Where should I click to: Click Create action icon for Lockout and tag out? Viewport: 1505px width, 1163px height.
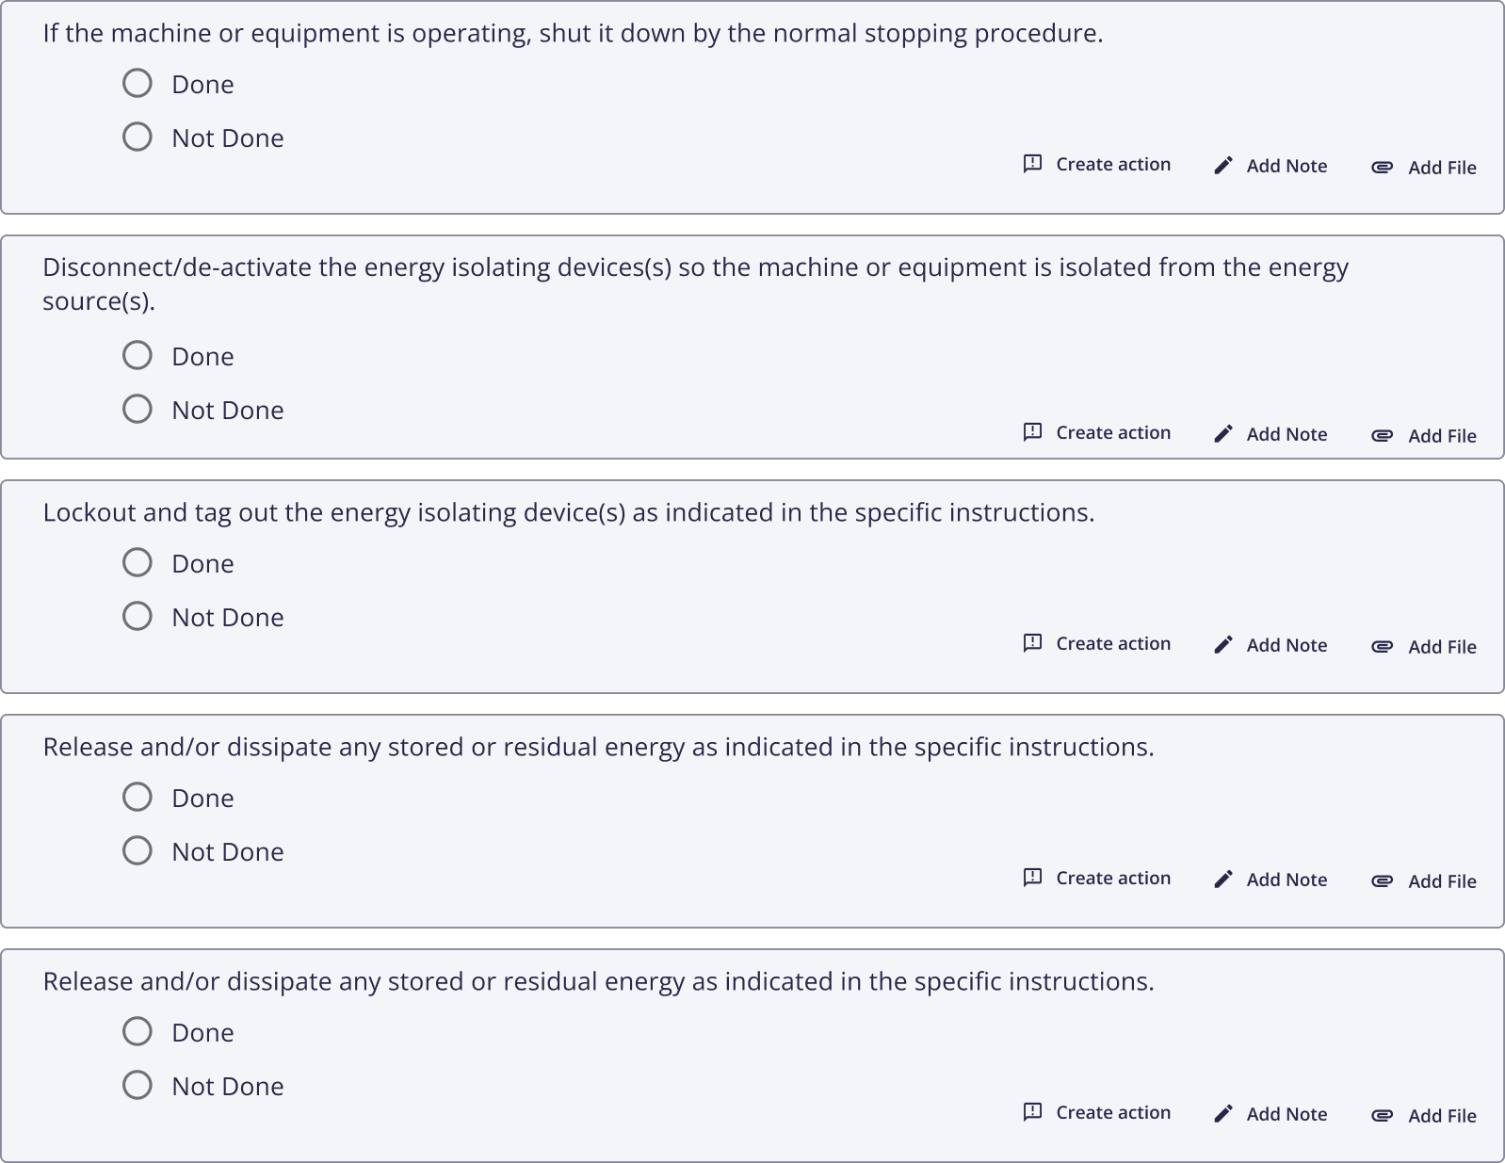click(x=1032, y=643)
